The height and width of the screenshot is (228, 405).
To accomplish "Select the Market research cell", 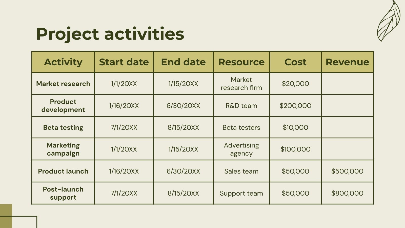I will tap(63, 84).
